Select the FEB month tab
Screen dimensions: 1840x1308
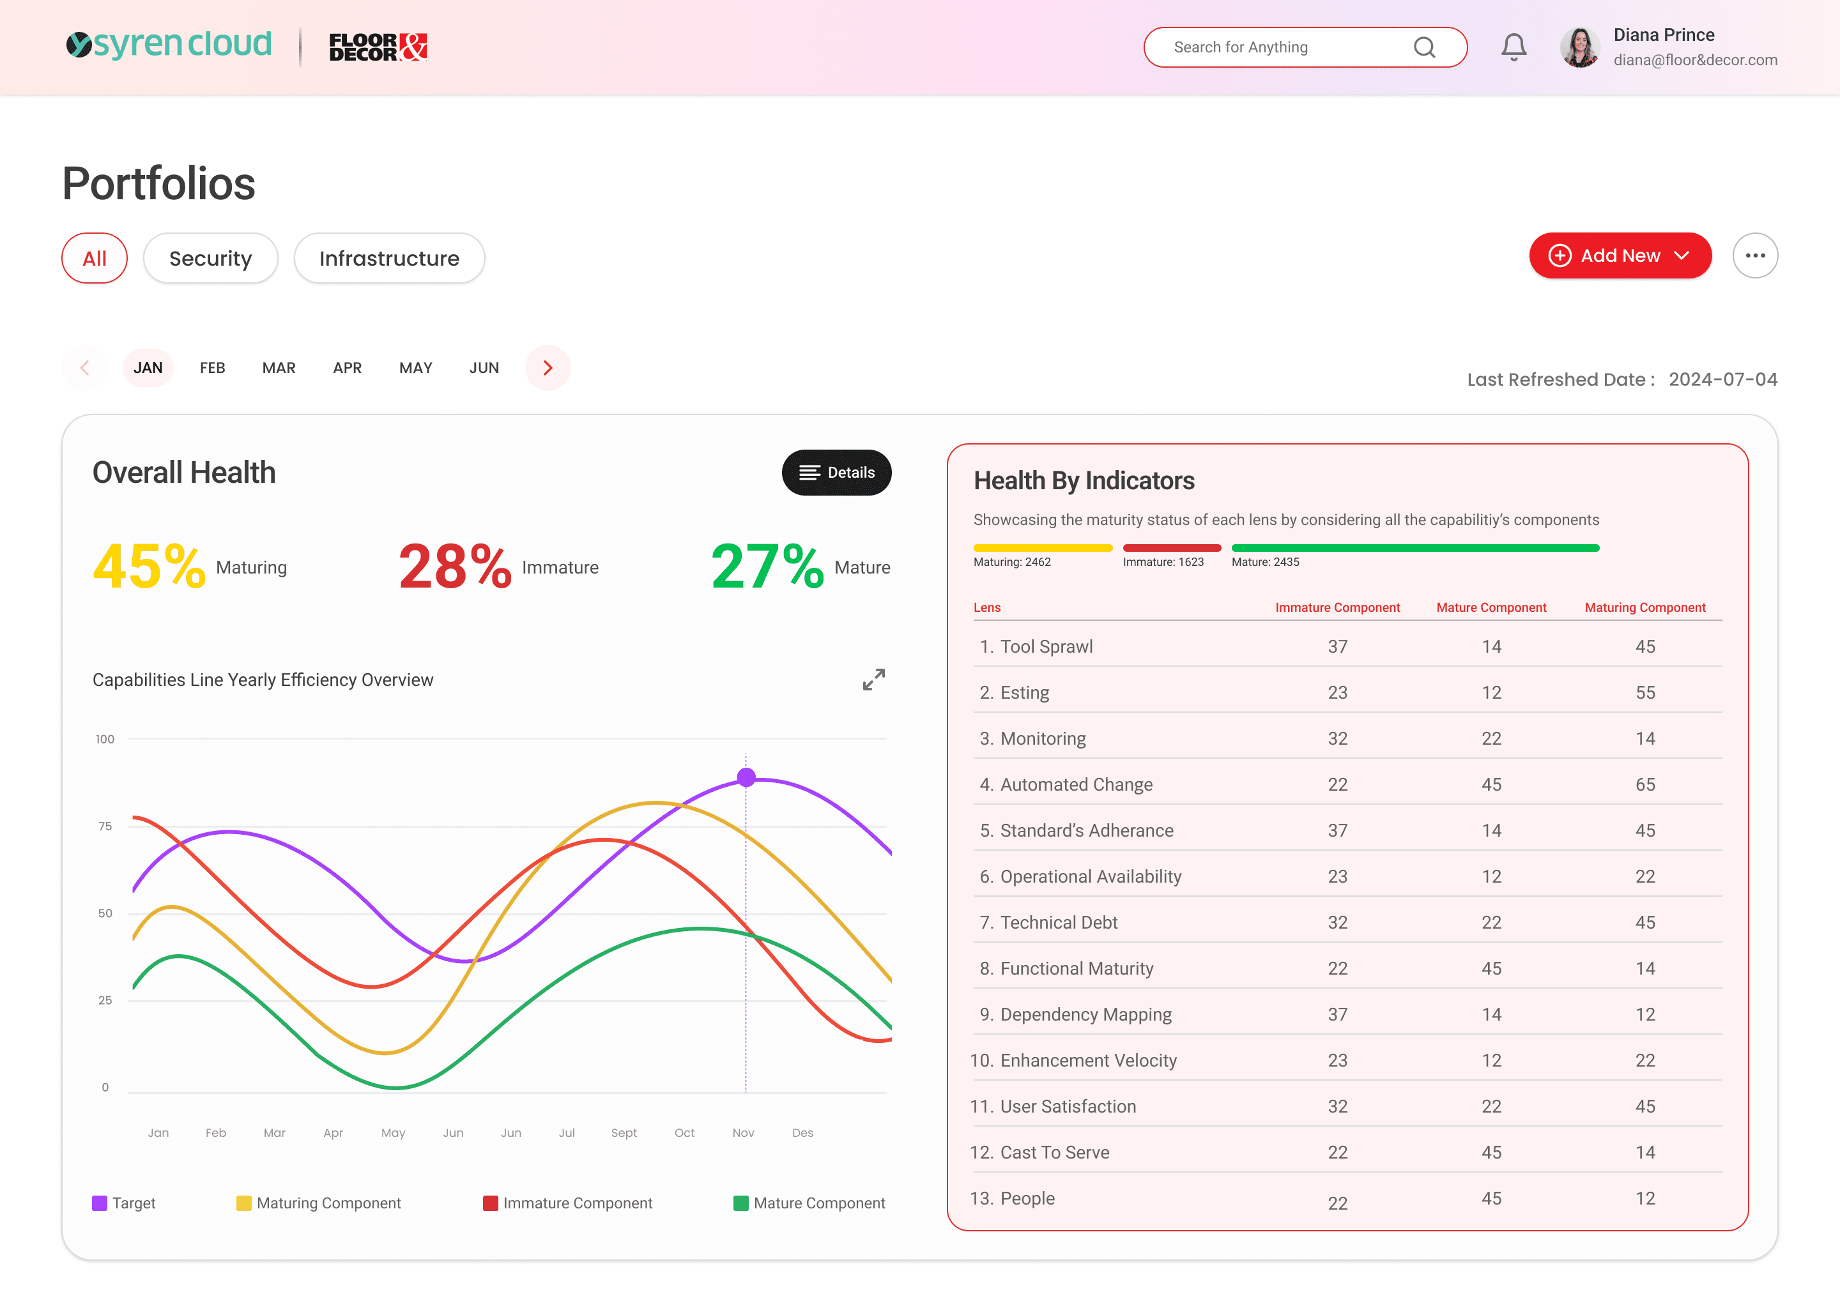(213, 368)
